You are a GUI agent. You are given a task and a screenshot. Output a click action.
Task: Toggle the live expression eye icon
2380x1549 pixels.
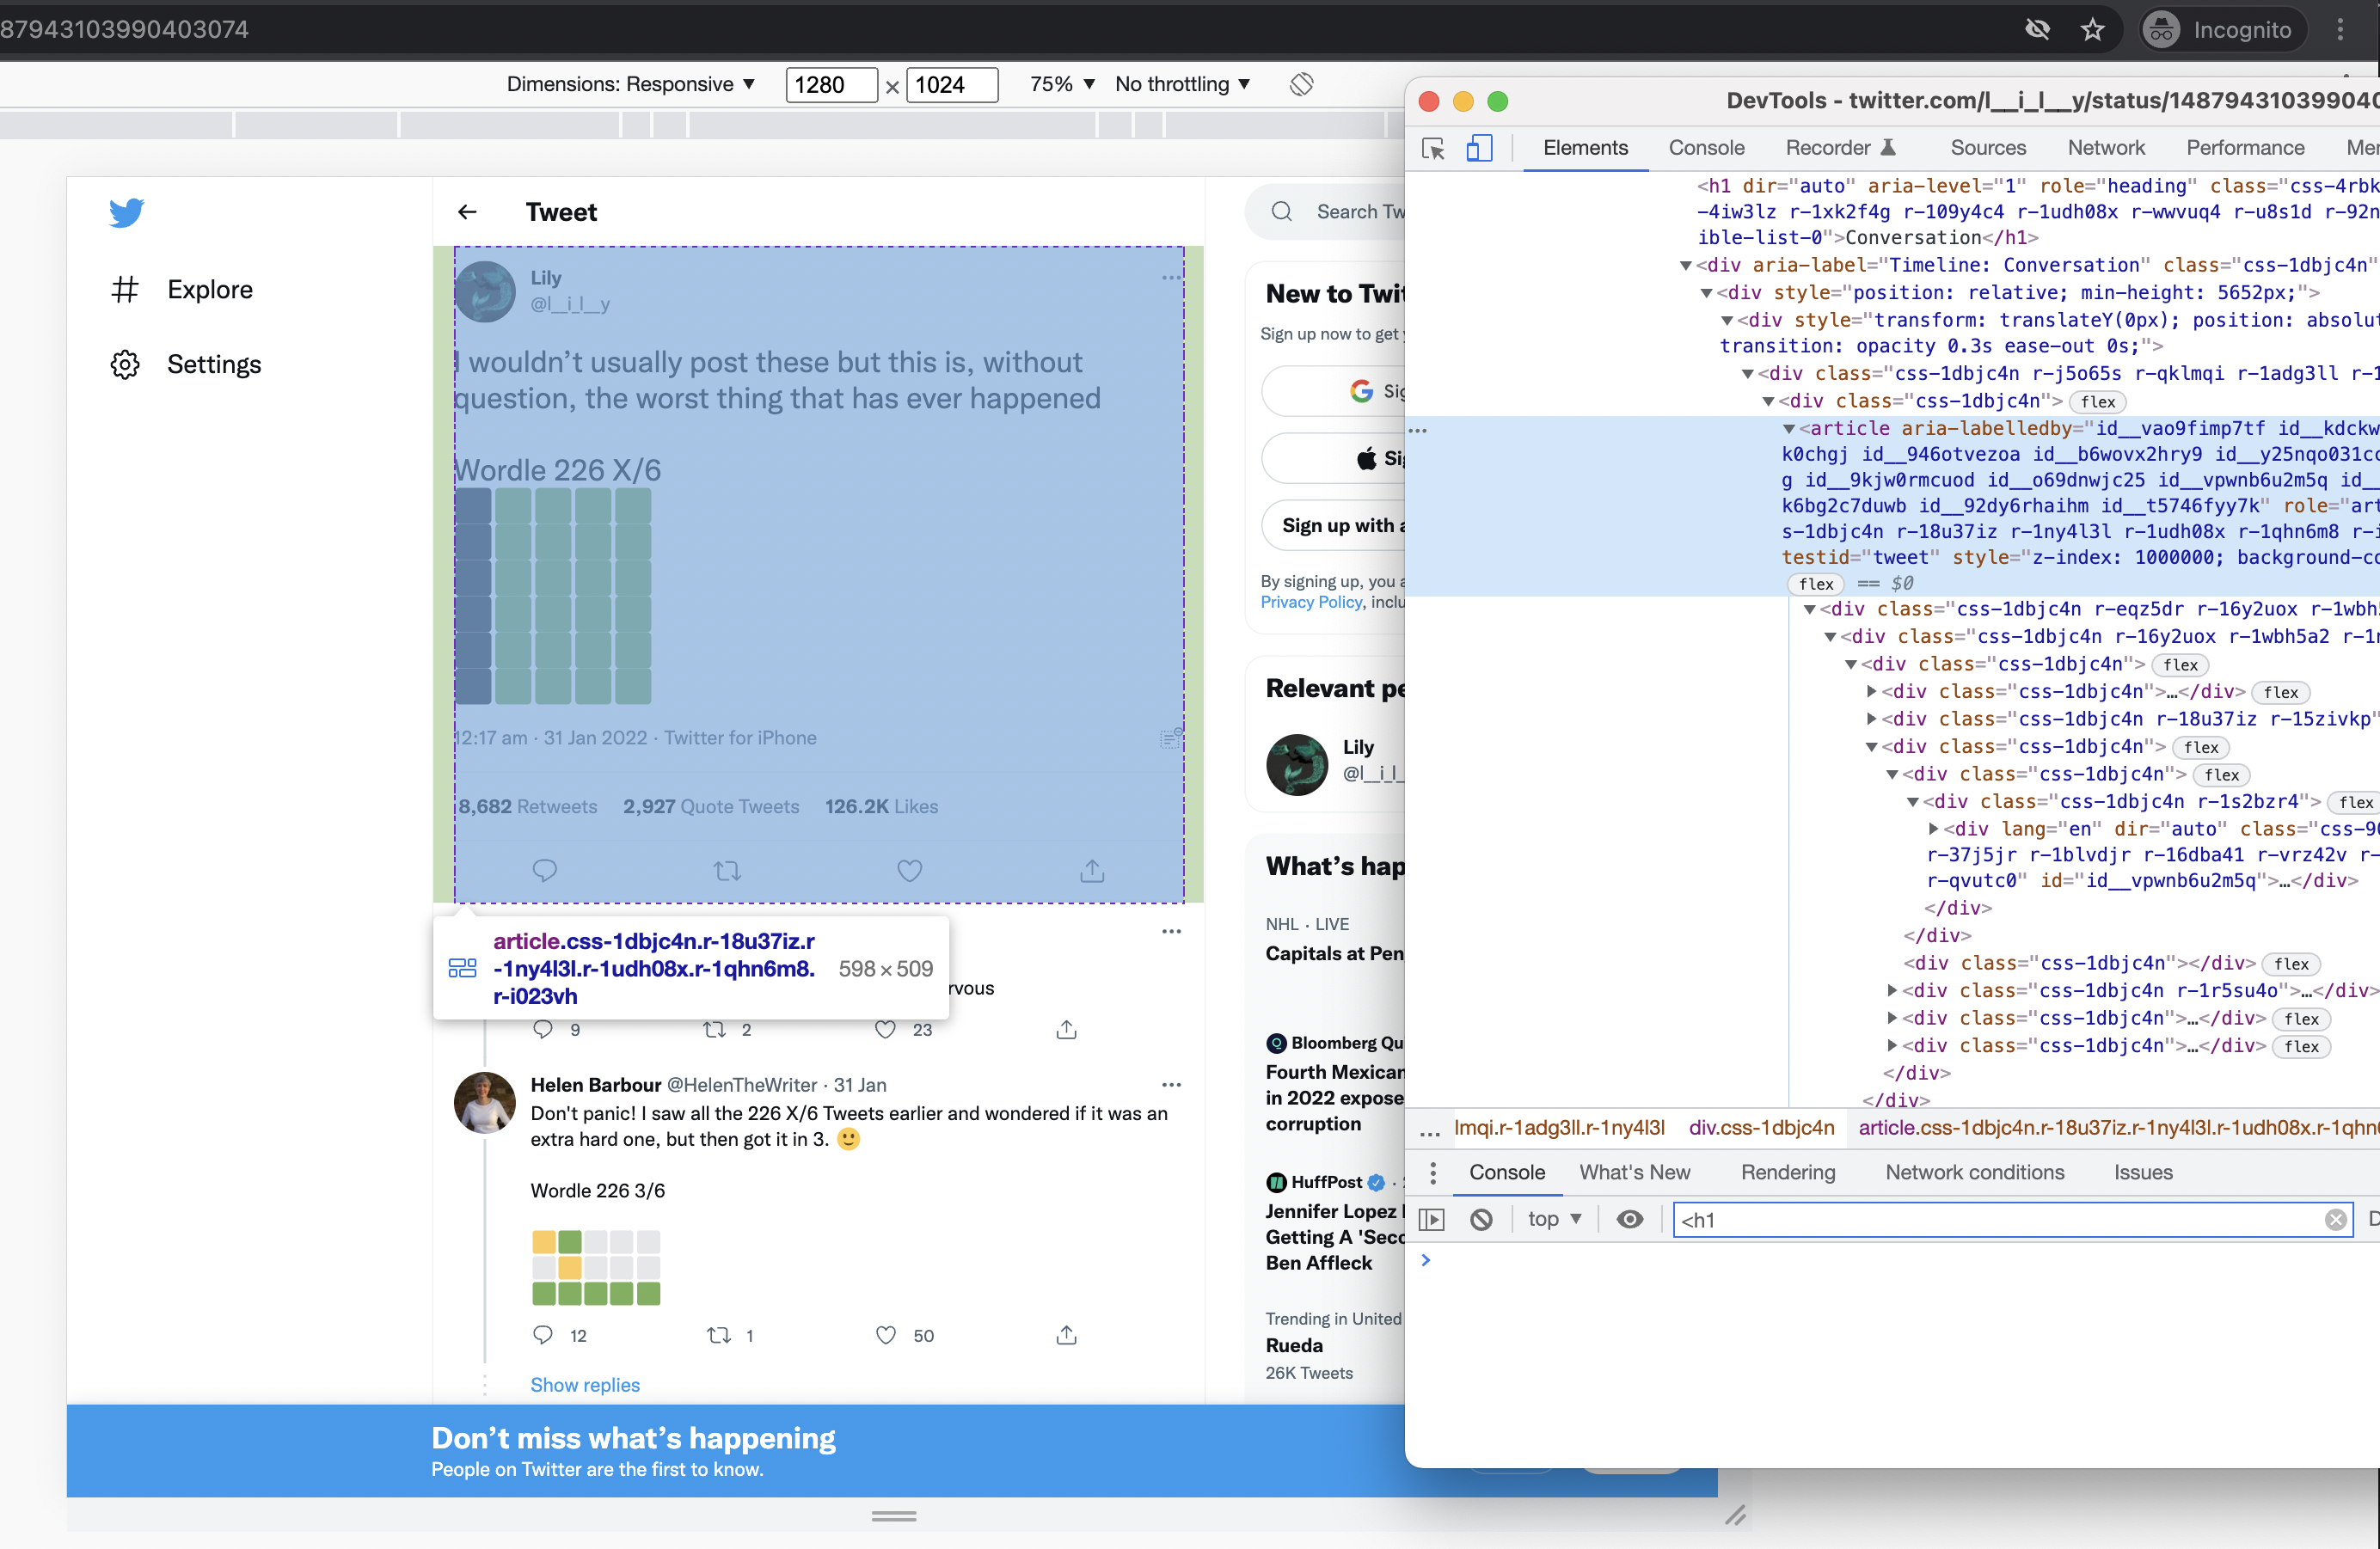1631,1219
